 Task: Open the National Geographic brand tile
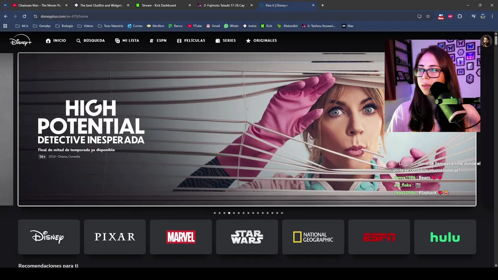[313, 237]
